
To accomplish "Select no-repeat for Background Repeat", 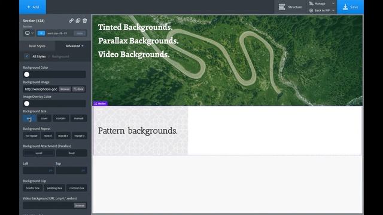I will [x=32, y=136].
